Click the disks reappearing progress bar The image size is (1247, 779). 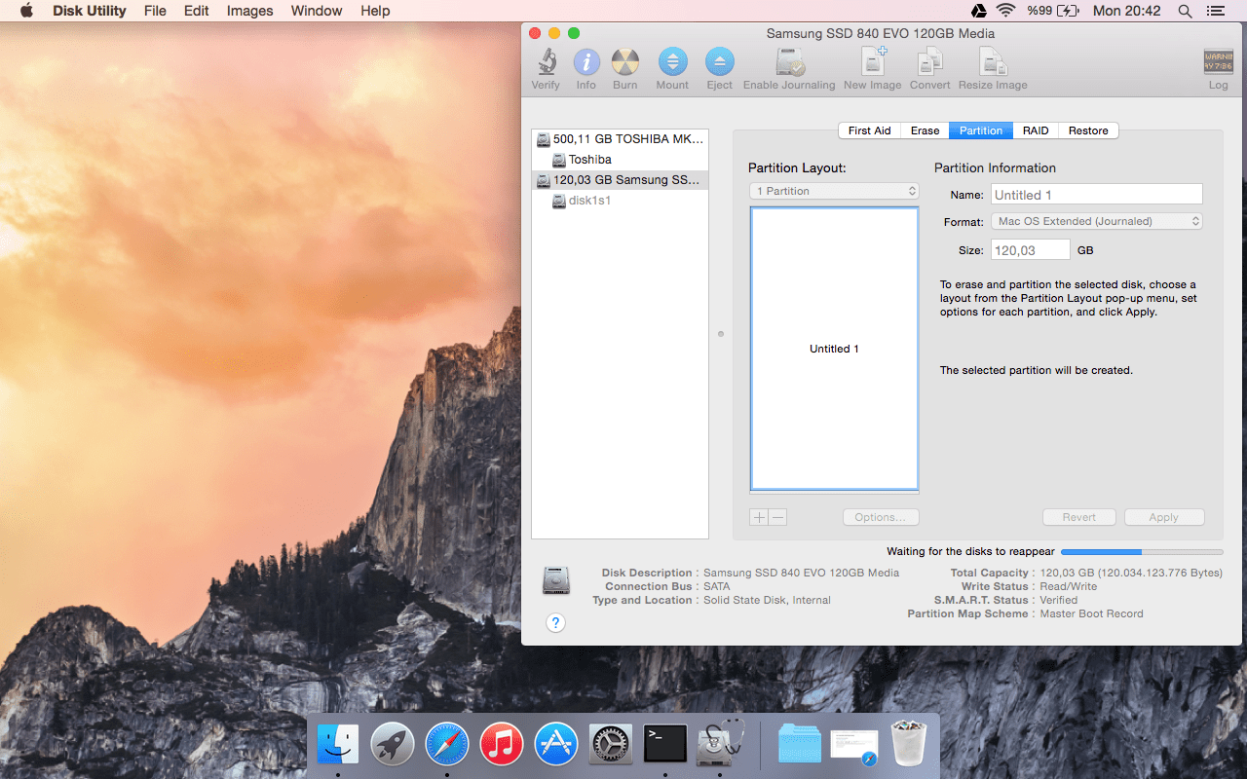click(x=1140, y=551)
